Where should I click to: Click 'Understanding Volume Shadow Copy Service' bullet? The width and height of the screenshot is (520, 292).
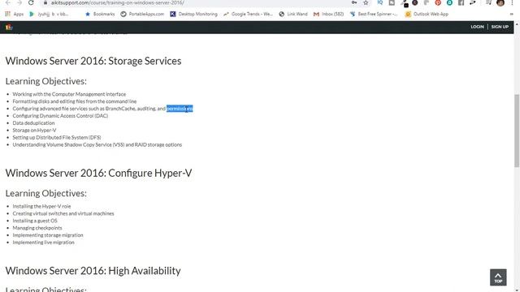[x=97, y=144]
